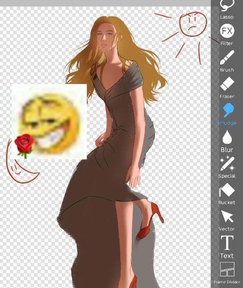Viewport: 243px width, 288px height.
Task: Click the pasted laughing emoji image
Action: (49, 121)
